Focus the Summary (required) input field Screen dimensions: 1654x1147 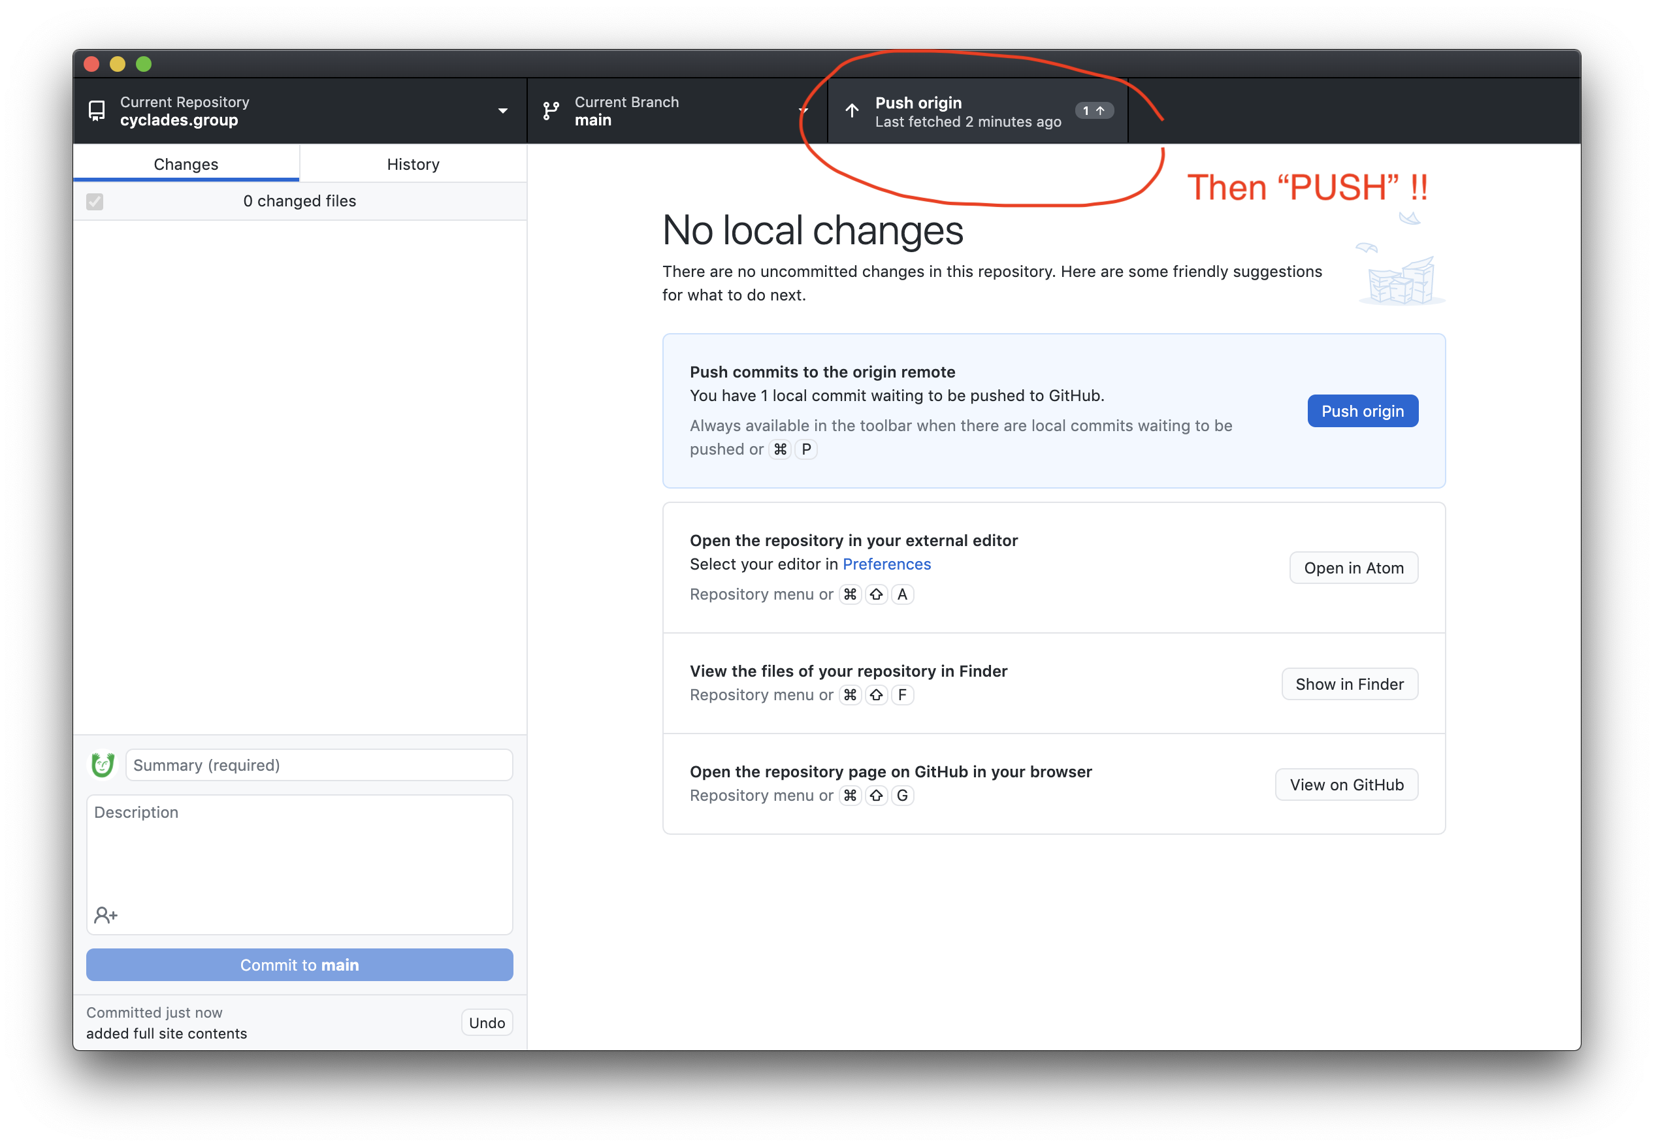pyautogui.click(x=319, y=765)
